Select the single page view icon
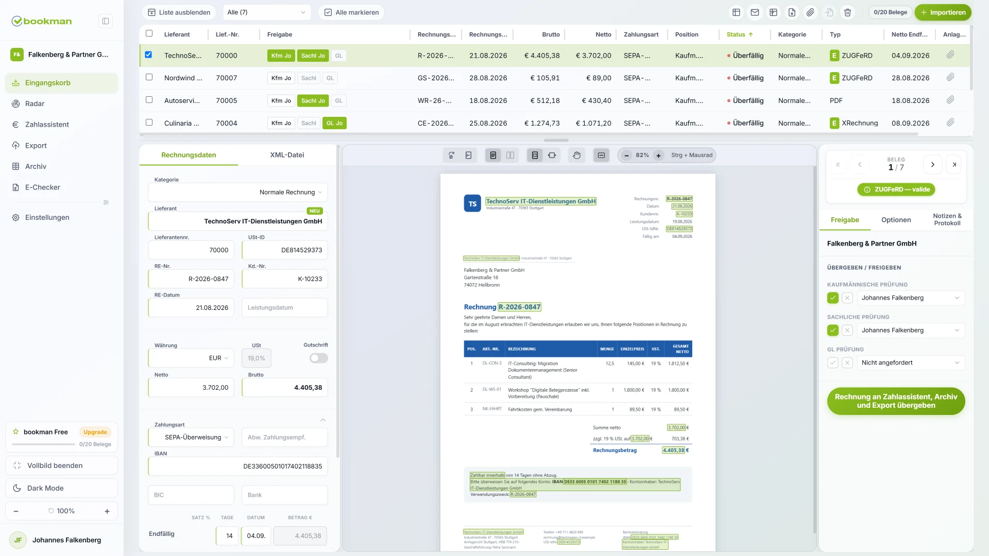The height and width of the screenshot is (556, 989). click(x=493, y=155)
